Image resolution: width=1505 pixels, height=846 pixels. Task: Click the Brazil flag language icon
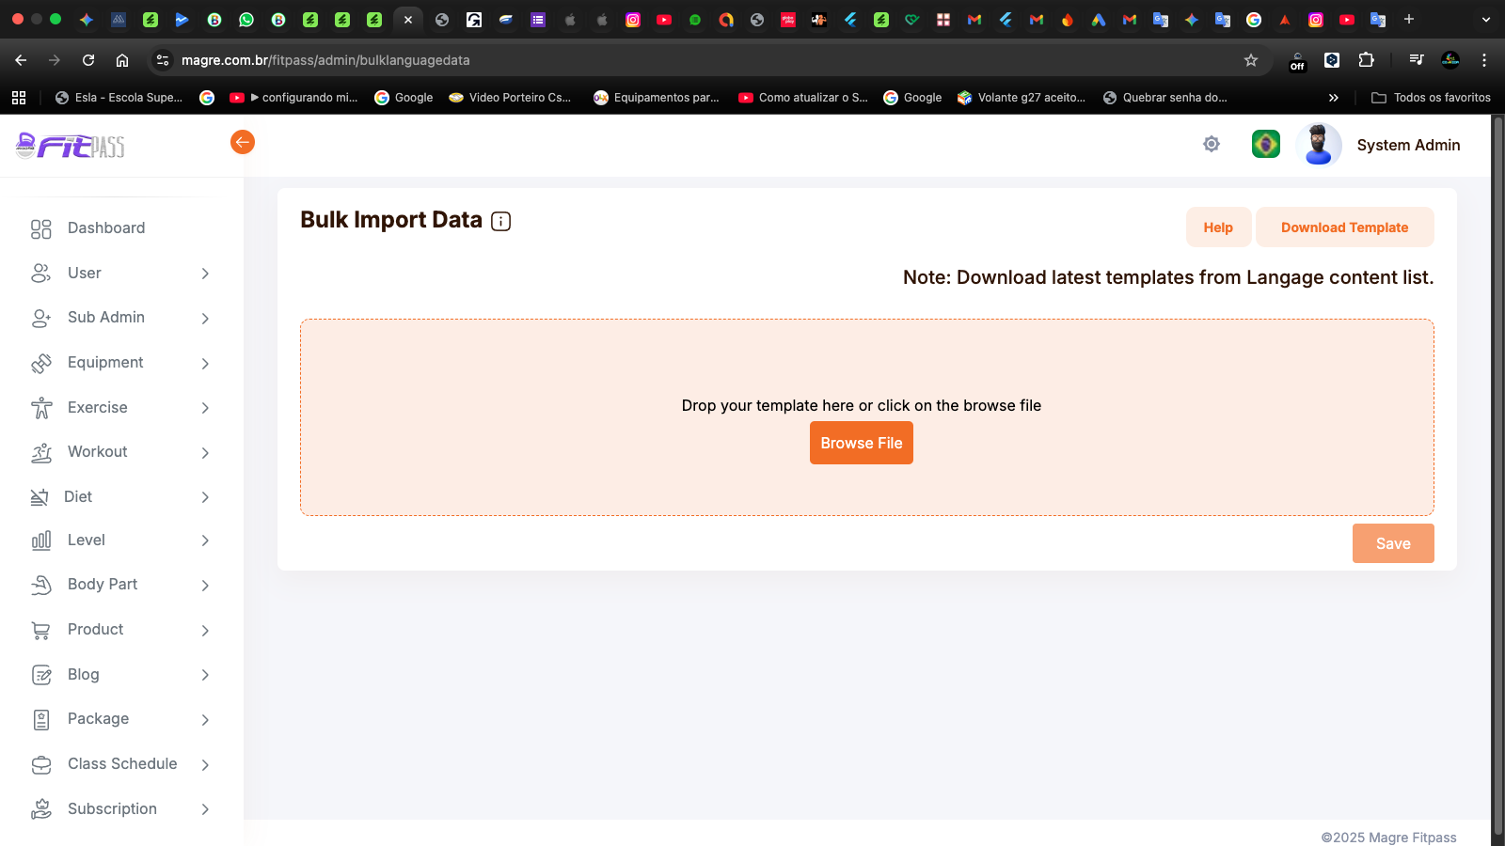pos(1266,144)
